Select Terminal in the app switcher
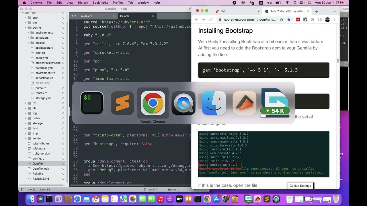 92,103
